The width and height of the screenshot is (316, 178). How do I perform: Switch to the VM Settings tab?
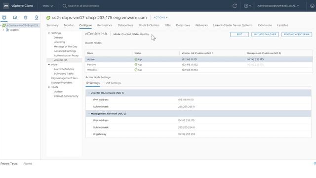113,83
